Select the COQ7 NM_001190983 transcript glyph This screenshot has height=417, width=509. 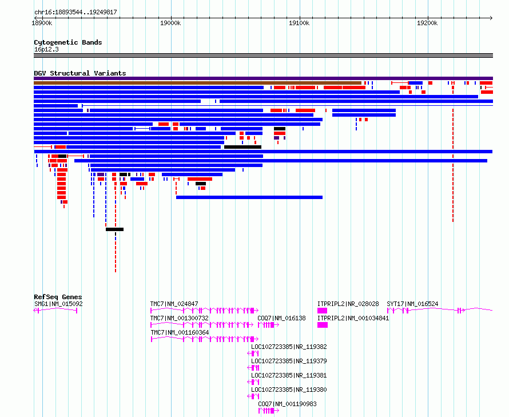[x=268, y=411]
